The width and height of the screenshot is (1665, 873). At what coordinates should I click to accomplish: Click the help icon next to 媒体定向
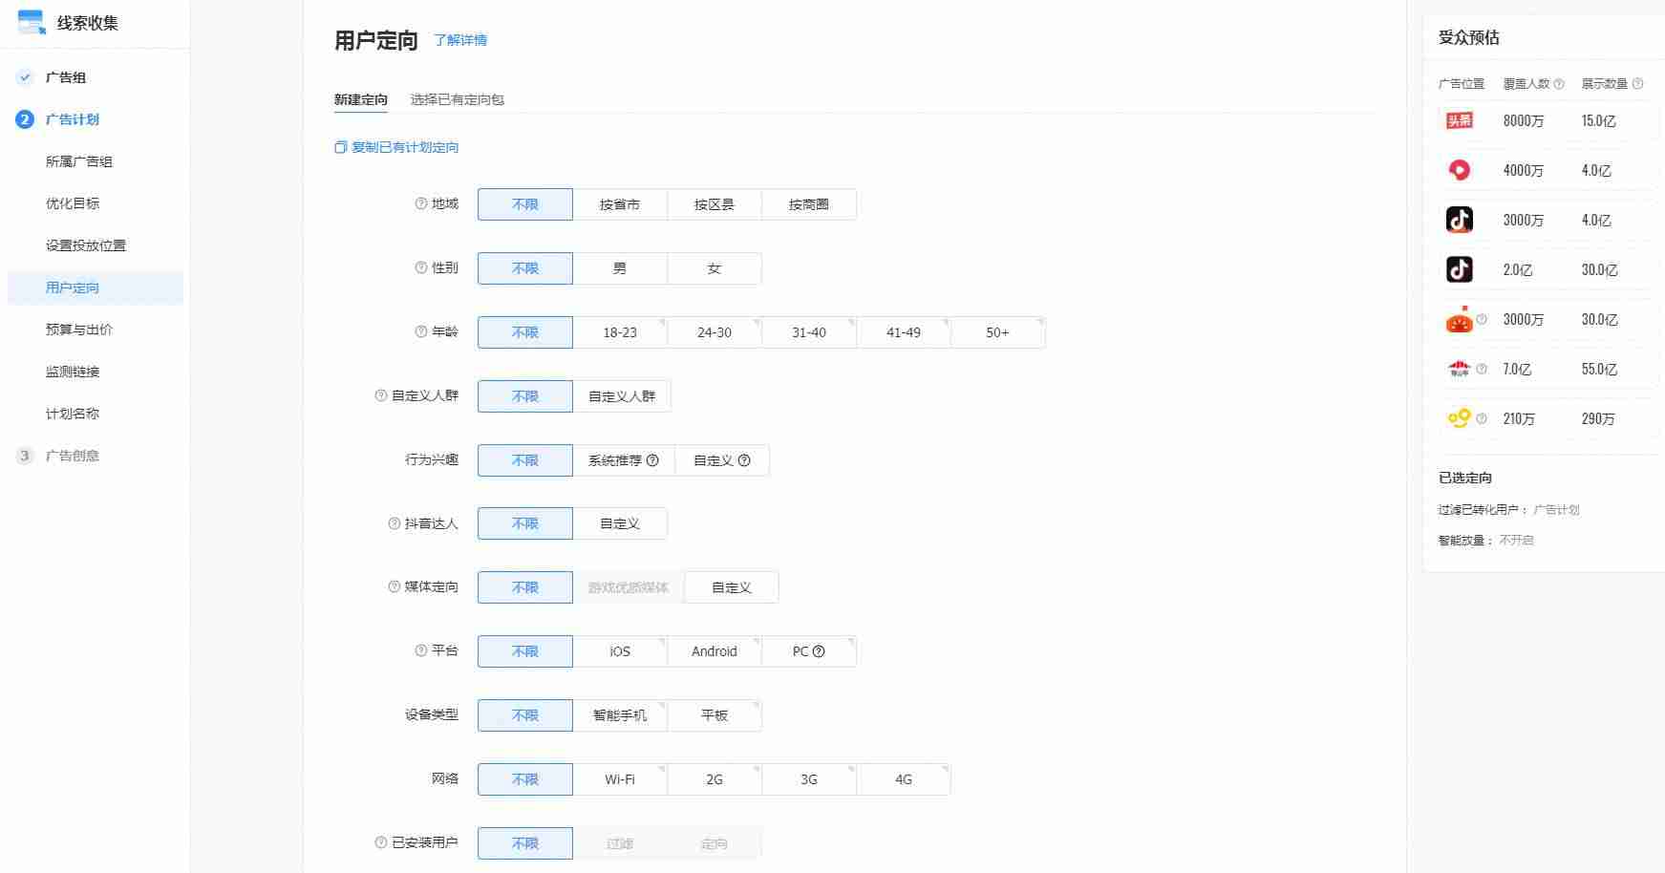point(394,586)
